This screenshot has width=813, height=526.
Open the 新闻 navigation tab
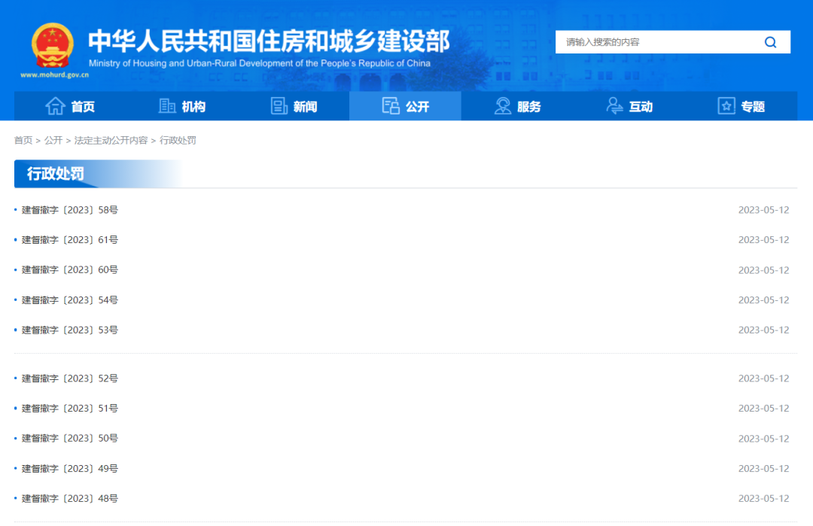click(x=294, y=105)
